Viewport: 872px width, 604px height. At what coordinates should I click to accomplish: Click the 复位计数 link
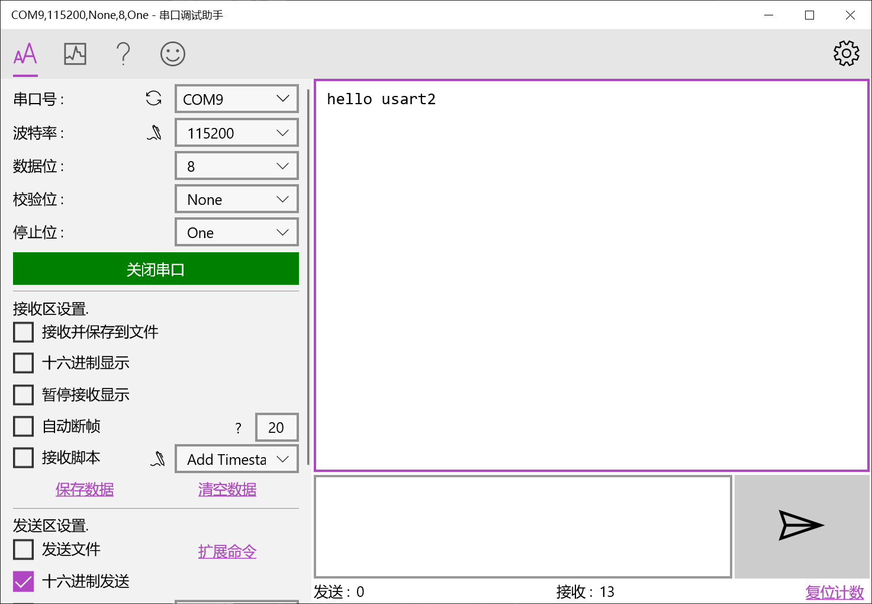pos(834,592)
